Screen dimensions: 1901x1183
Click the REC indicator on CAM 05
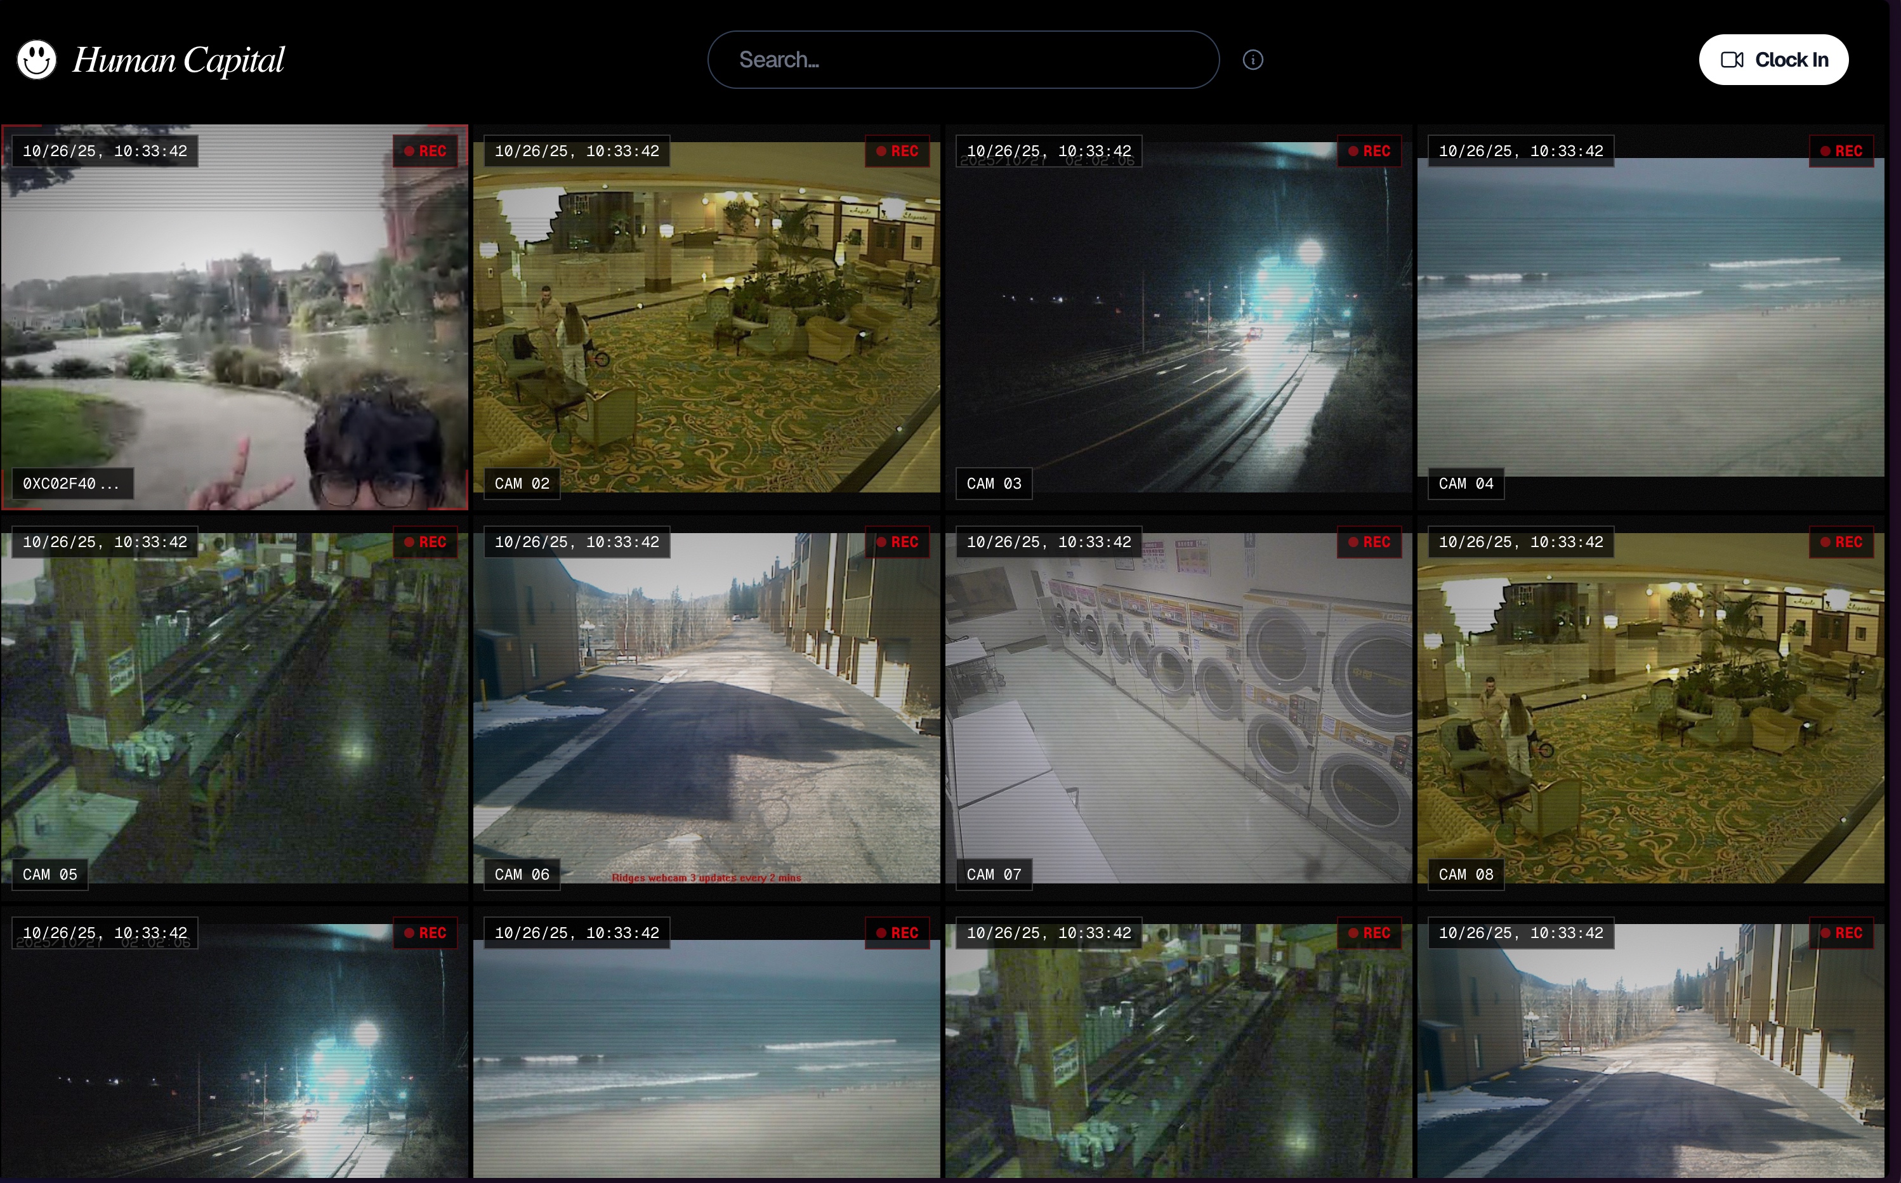[424, 542]
